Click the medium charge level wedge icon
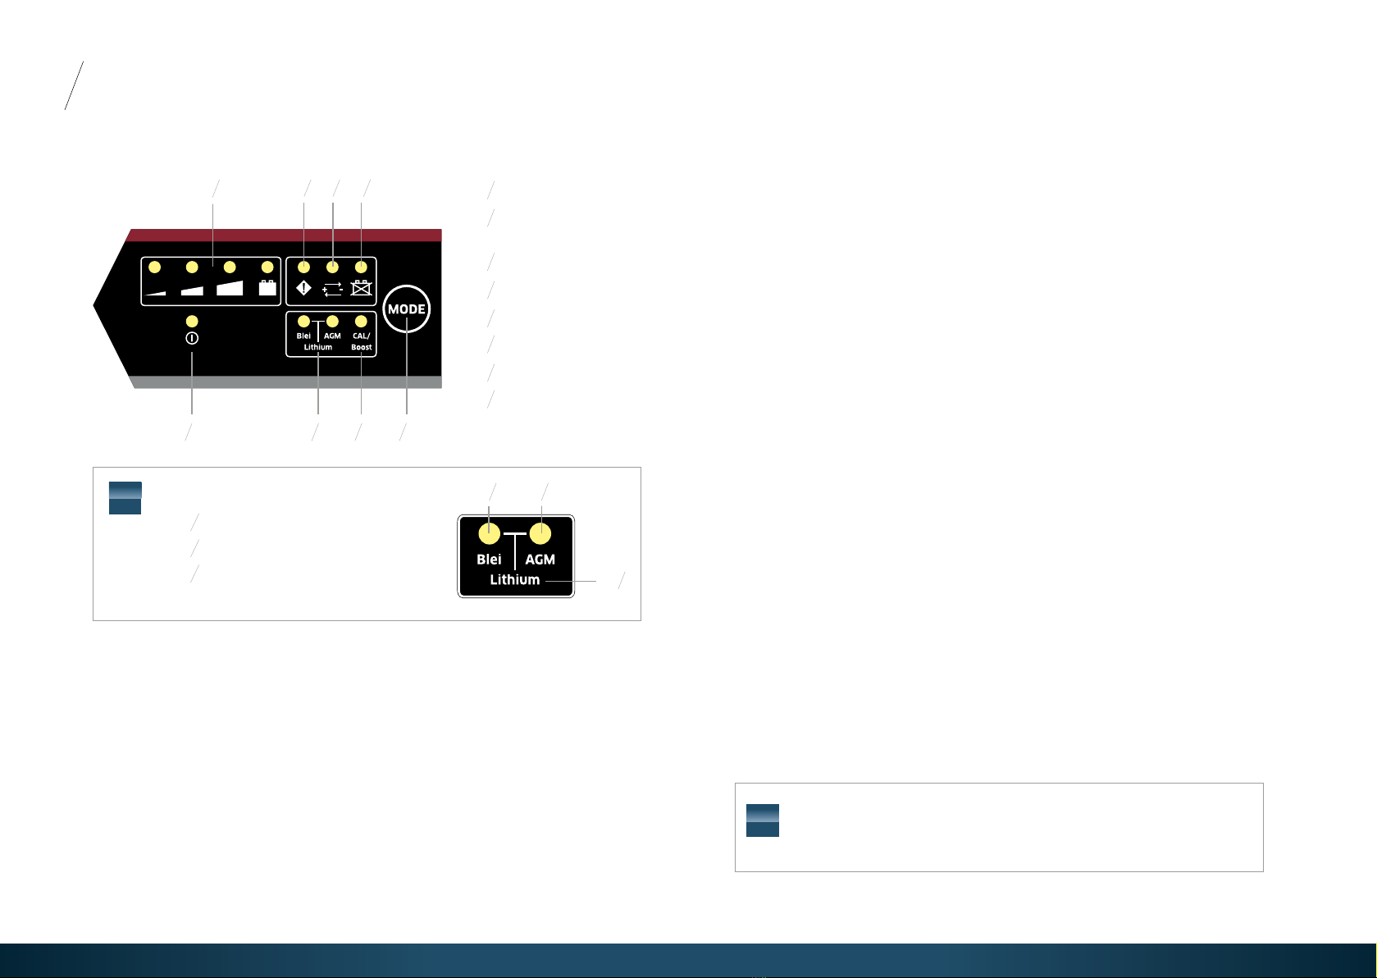 [x=192, y=290]
